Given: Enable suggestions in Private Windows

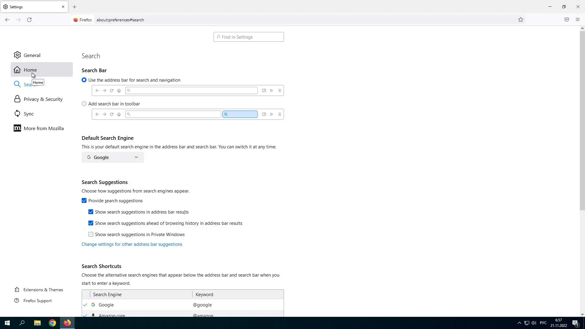Looking at the screenshot, I should (x=91, y=235).
